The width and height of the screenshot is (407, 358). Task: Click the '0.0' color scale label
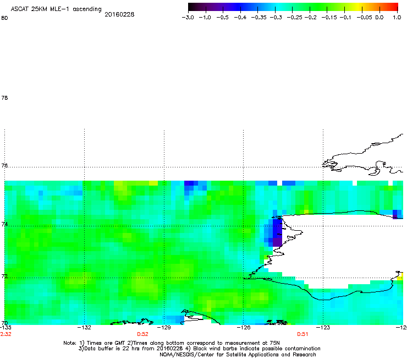[380, 18]
